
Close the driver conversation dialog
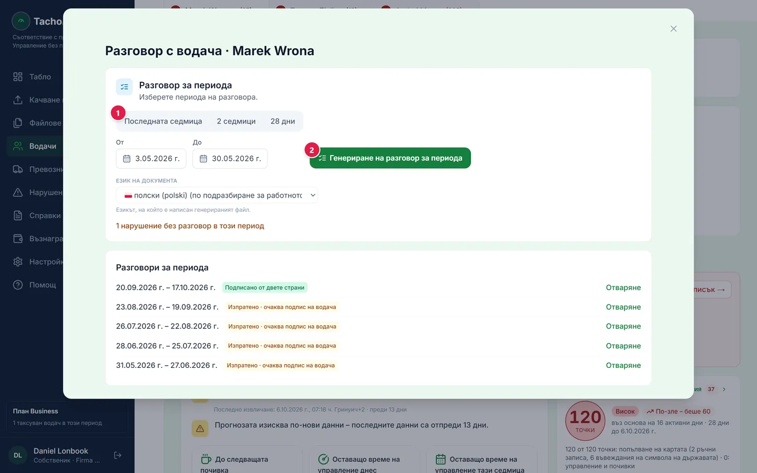673,29
